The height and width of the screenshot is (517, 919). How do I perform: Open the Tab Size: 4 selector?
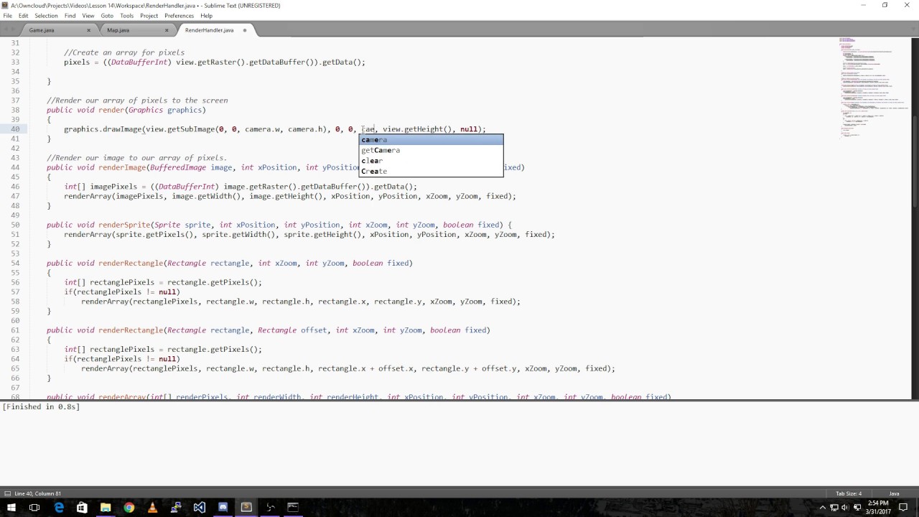[x=849, y=493]
